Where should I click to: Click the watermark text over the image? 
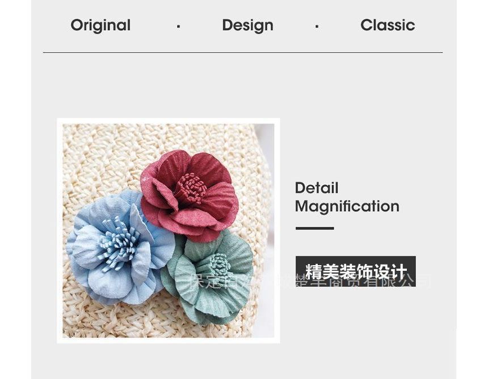(x=310, y=281)
